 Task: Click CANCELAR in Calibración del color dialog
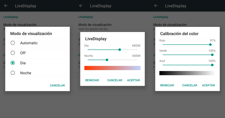pos(190,85)
